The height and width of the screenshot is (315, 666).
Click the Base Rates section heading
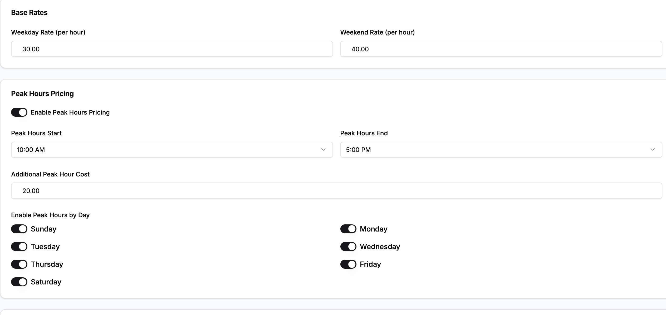29,12
